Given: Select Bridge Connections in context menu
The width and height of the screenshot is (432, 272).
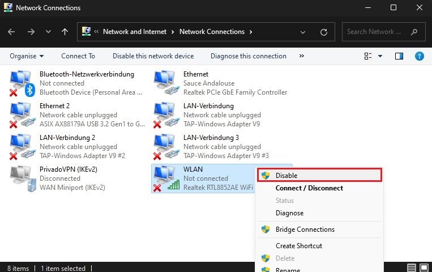Looking at the screenshot, I should coord(305,229).
